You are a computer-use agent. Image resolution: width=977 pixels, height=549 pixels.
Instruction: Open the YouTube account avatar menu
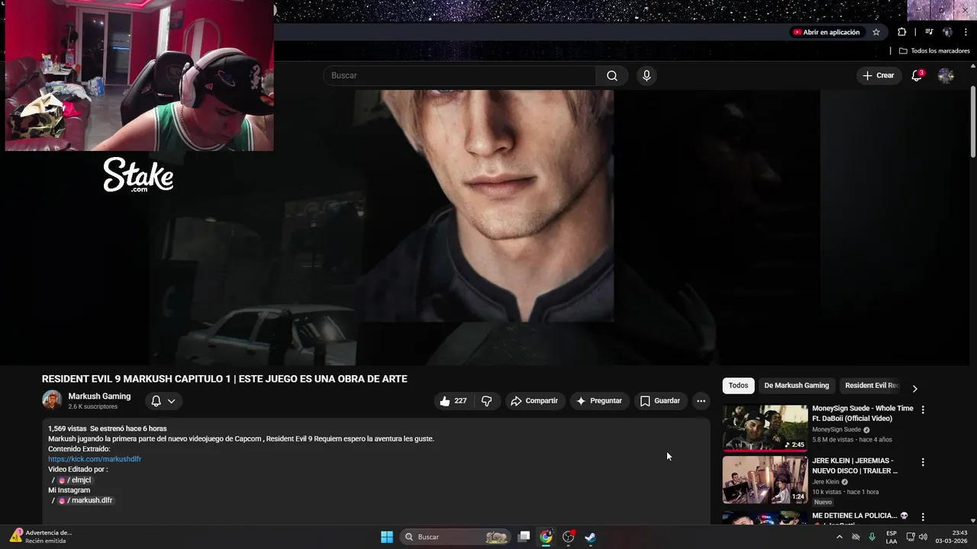(946, 75)
